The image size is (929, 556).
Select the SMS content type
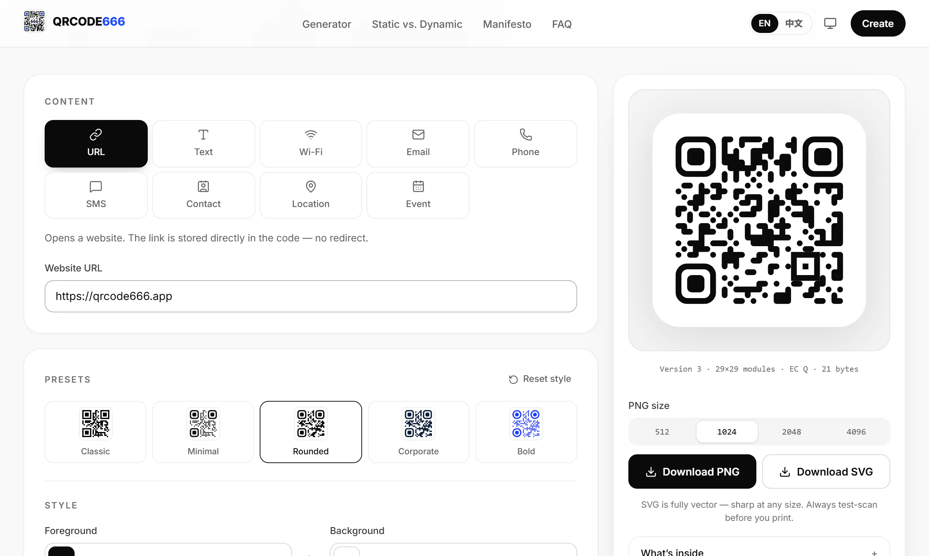(96, 195)
